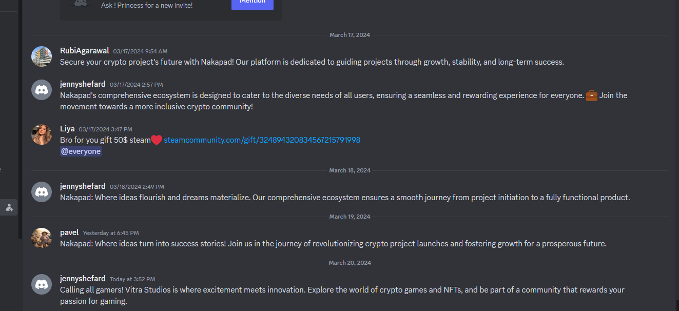This screenshot has width=679, height=311.
Task: Click the March 17, 2024 date divider
Action: click(350, 35)
